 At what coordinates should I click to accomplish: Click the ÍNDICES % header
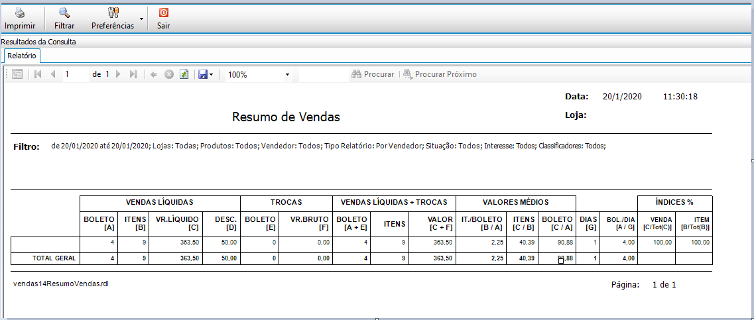tap(675, 202)
